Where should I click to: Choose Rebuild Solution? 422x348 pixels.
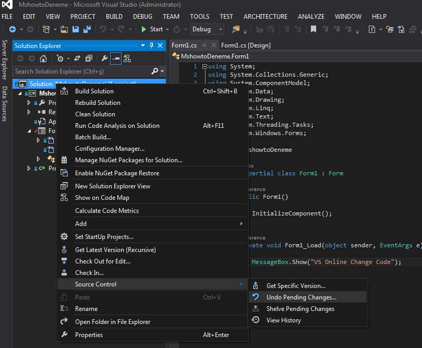click(152, 103)
